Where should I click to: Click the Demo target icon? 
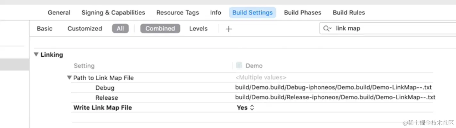point(239,66)
